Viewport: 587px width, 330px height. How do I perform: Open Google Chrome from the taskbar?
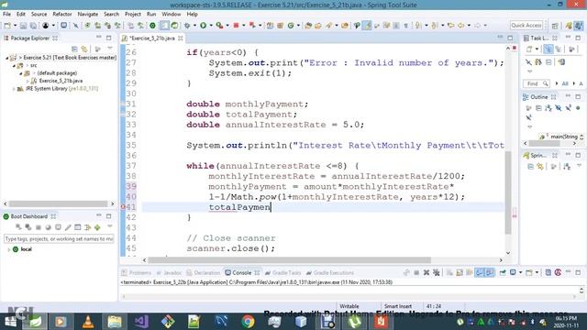(x=248, y=322)
